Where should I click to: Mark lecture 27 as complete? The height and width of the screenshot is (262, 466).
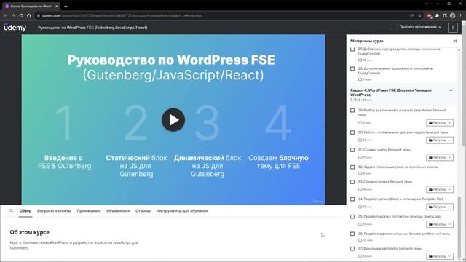[352, 49]
